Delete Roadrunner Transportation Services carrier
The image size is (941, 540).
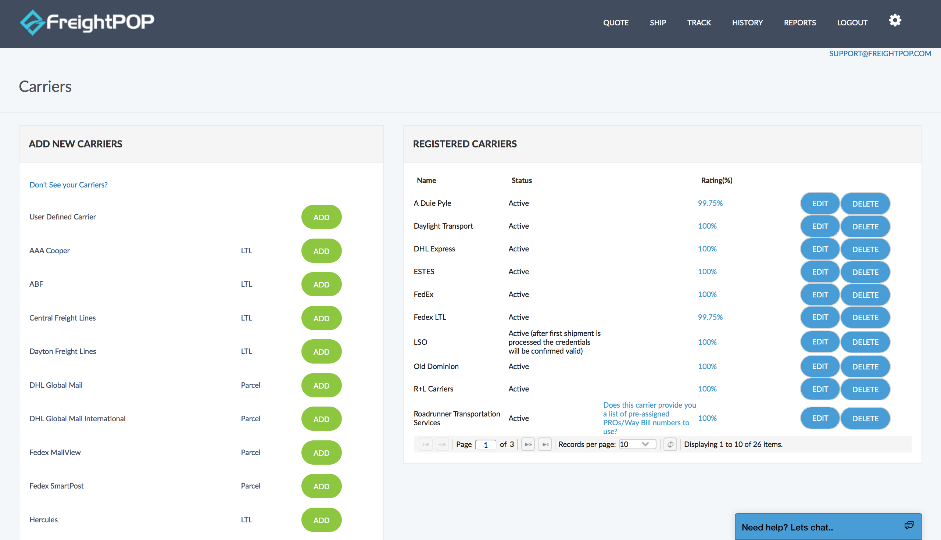pyautogui.click(x=865, y=418)
